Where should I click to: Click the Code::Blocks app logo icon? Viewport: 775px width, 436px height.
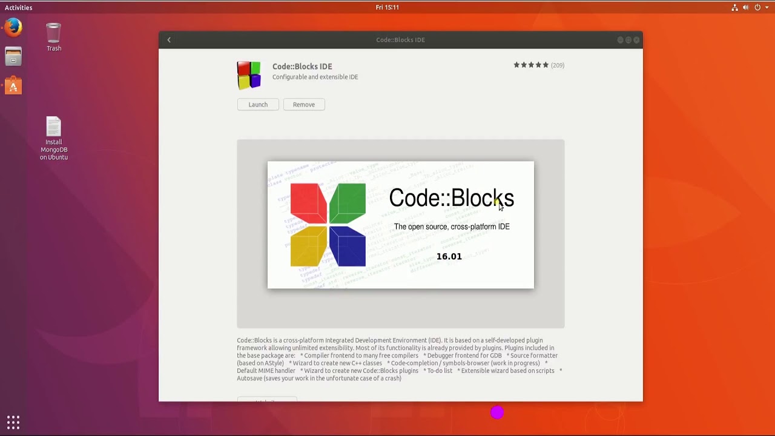[x=249, y=75]
